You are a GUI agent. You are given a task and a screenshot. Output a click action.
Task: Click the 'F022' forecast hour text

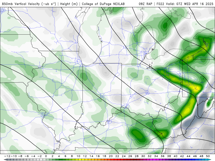160,4
